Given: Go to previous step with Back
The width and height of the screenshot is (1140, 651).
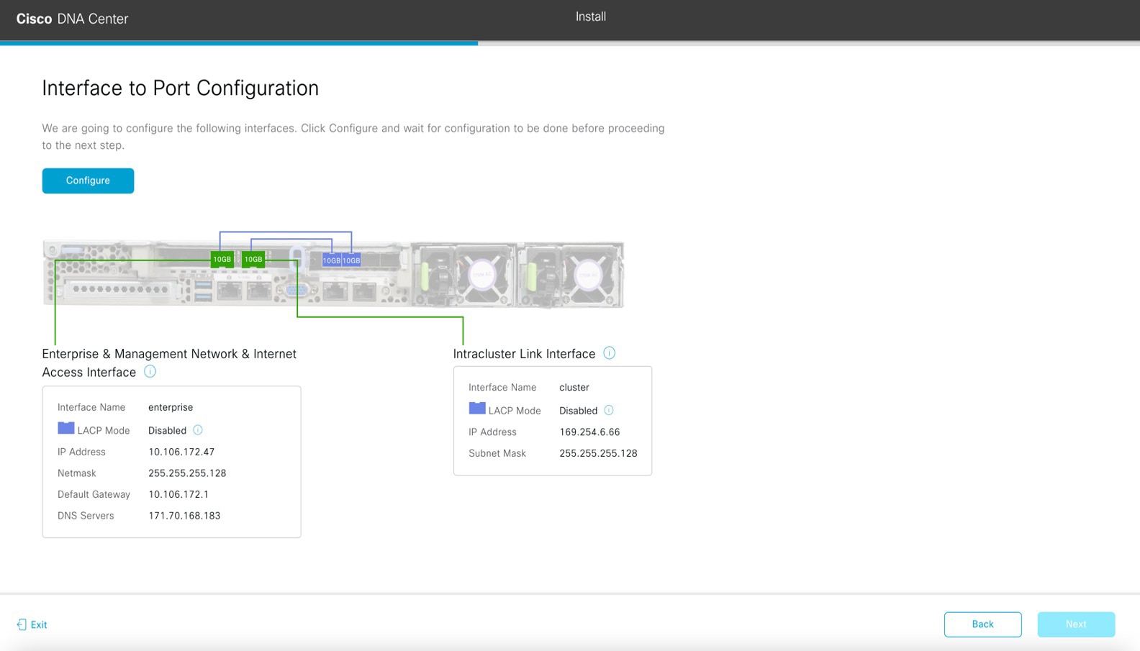Looking at the screenshot, I should 982,624.
